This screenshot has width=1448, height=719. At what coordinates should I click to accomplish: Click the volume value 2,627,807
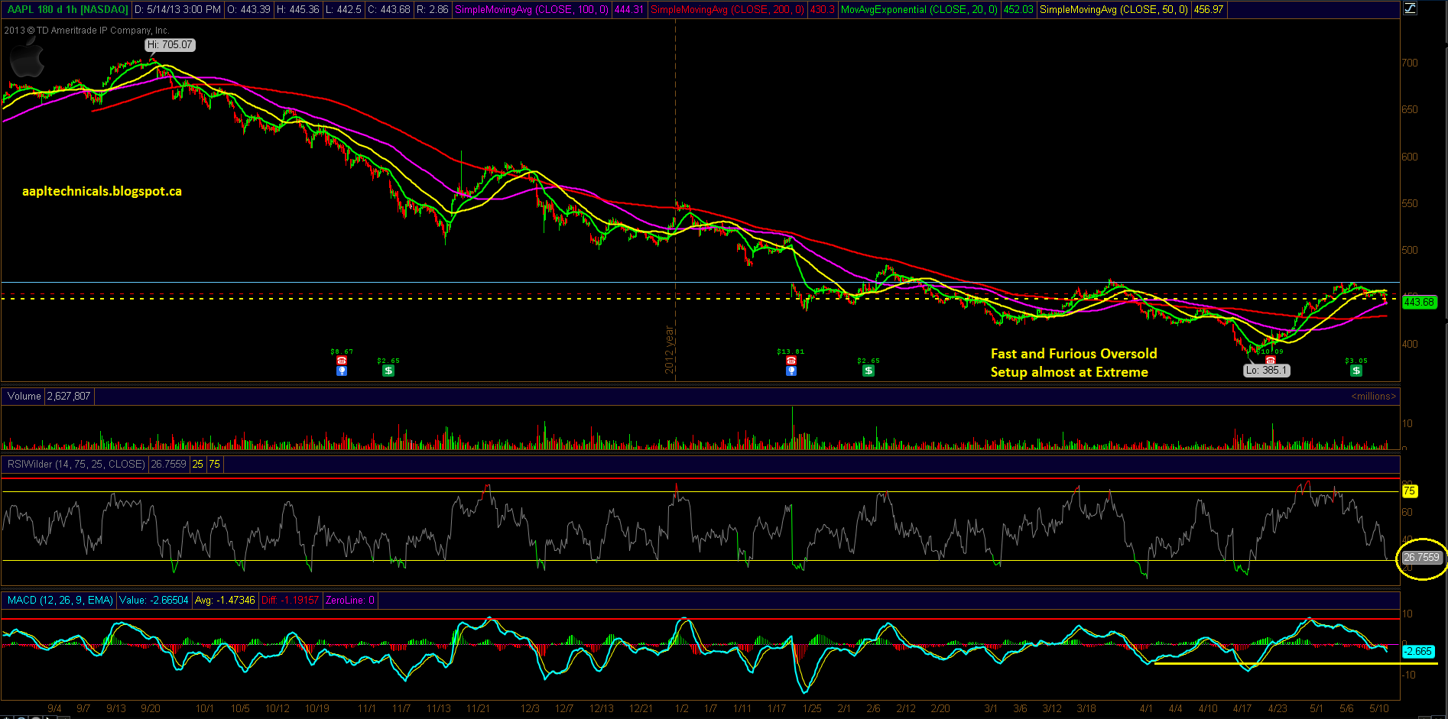click(69, 396)
